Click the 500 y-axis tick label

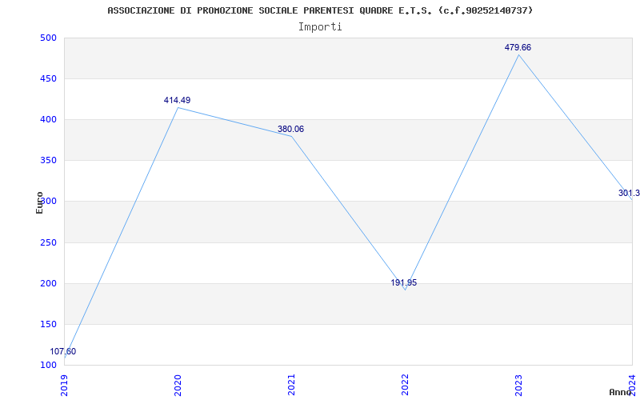pyautogui.click(x=48, y=38)
